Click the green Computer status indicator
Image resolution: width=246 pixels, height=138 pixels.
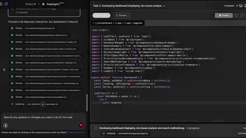pyautogui.click(x=237, y=6)
